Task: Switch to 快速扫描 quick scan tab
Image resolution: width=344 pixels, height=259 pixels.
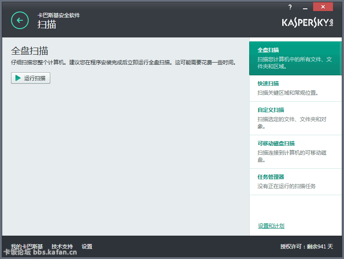Action: click(295, 88)
